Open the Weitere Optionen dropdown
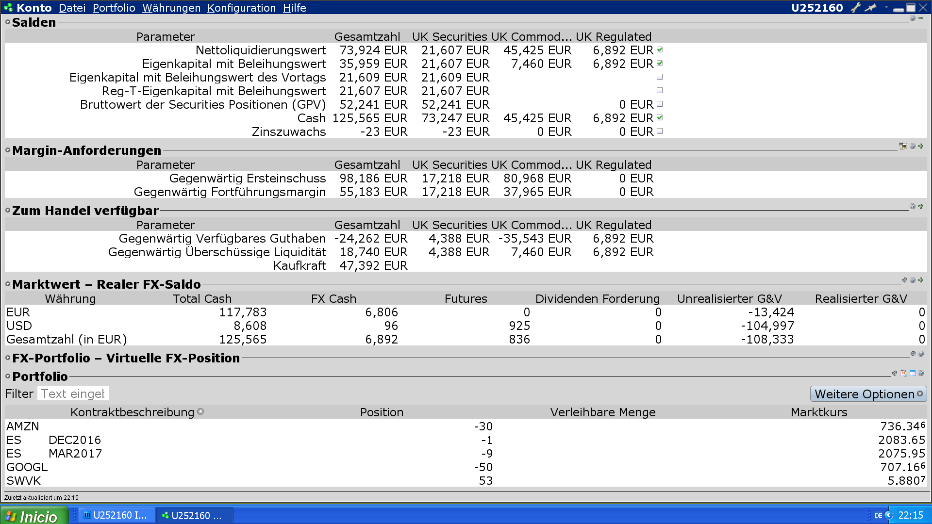932x524 pixels. (x=868, y=394)
